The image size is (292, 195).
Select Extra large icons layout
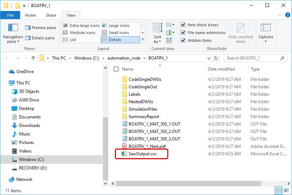click(x=81, y=26)
